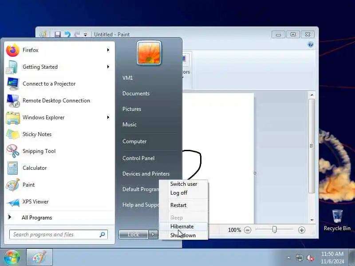Click Redo in Paint quick access toolbar
Viewport: 355px width, 266px height.
(77, 35)
